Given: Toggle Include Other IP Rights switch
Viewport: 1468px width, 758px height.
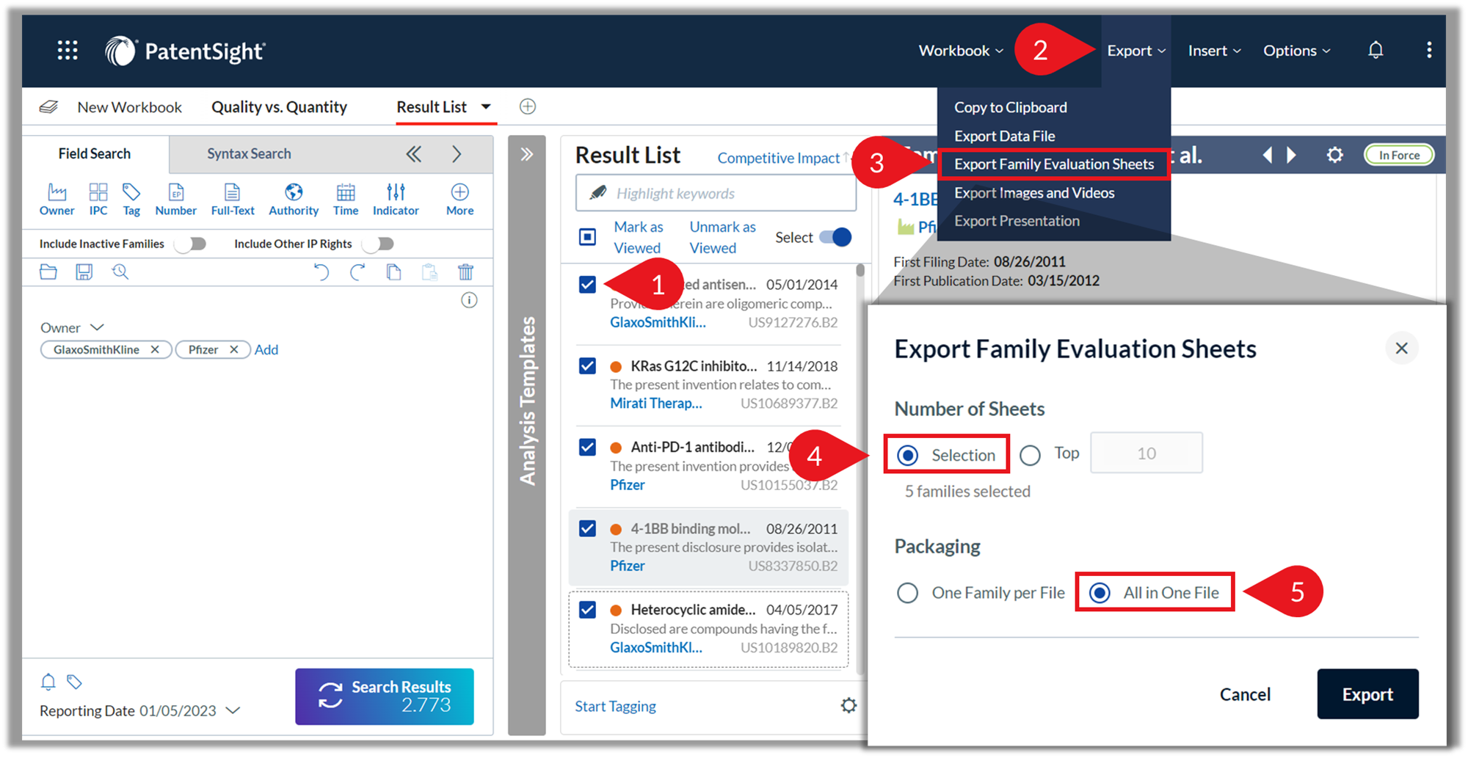Looking at the screenshot, I should click(x=379, y=244).
